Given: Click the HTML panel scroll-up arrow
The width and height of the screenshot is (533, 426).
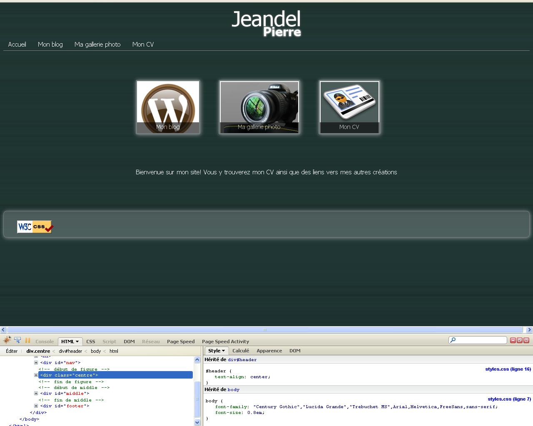Looking at the screenshot, I should [197, 359].
